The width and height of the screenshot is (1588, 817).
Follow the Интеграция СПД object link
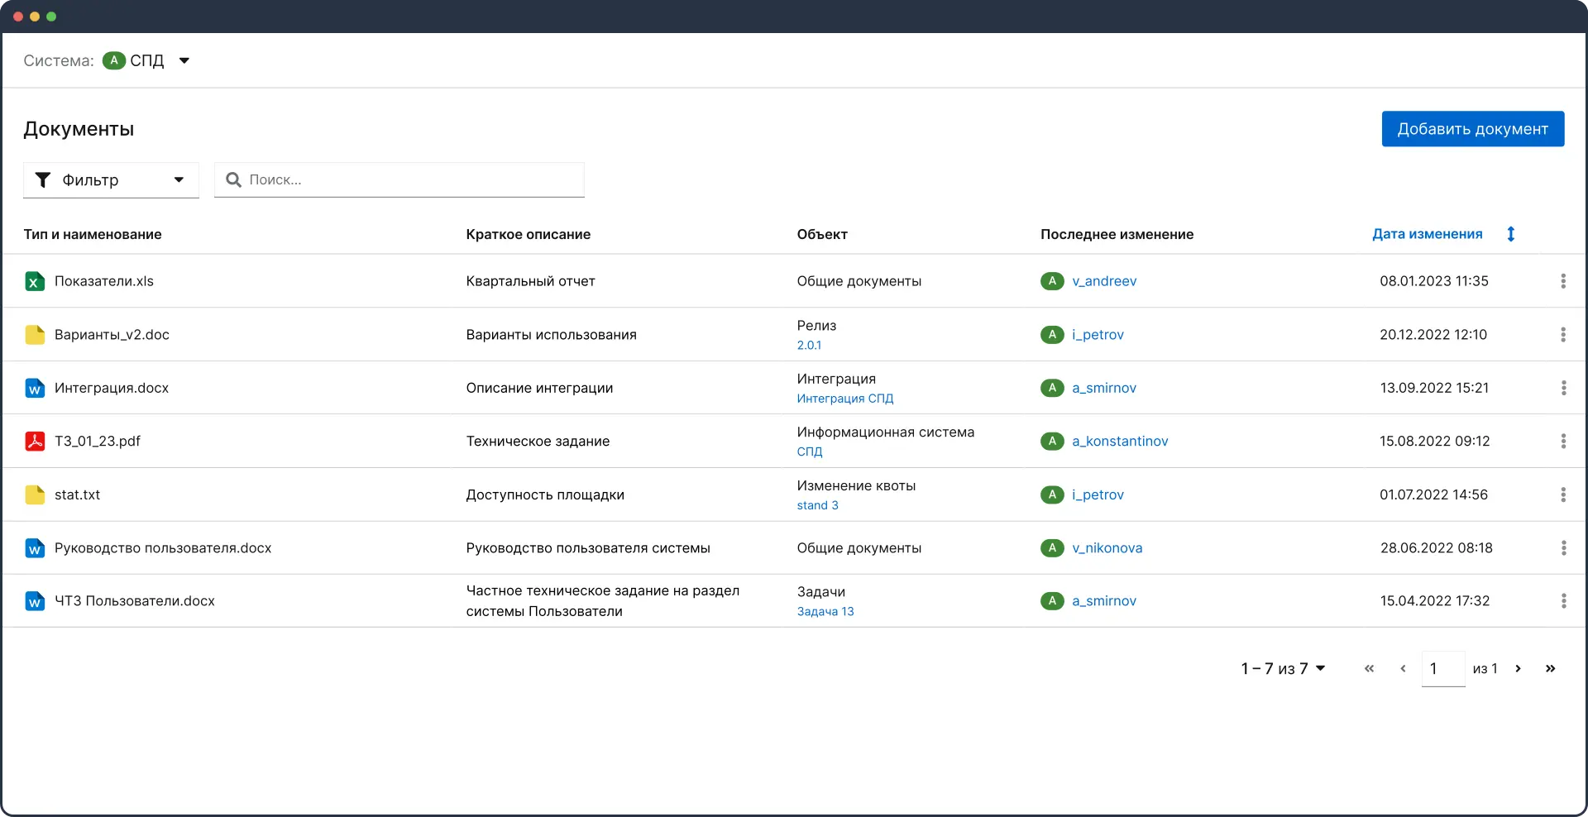click(844, 399)
